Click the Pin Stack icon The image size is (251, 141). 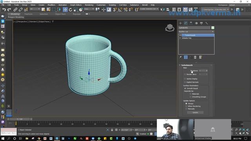pos(180,57)
